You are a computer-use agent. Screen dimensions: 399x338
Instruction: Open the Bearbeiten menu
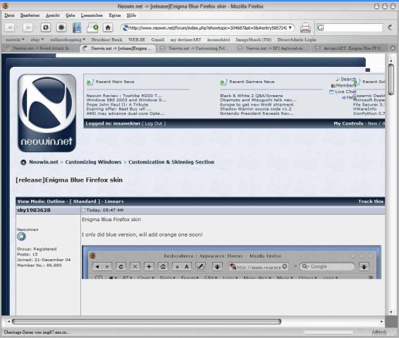click(x=30, y=15)
